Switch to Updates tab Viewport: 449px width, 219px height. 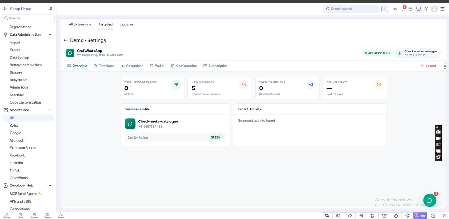(x=126, y=24)
